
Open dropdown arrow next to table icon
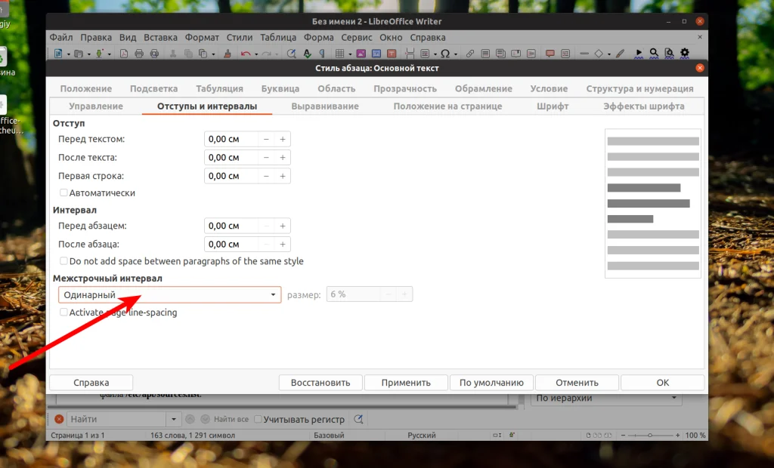(350, 54)
